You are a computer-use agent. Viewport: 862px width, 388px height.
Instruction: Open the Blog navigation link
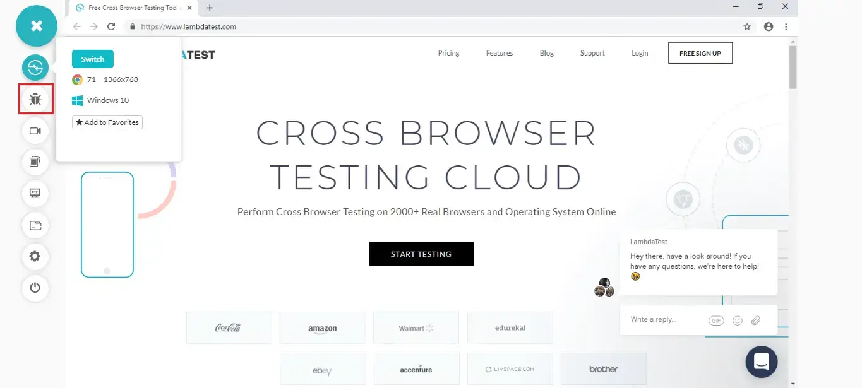point(546,53)
